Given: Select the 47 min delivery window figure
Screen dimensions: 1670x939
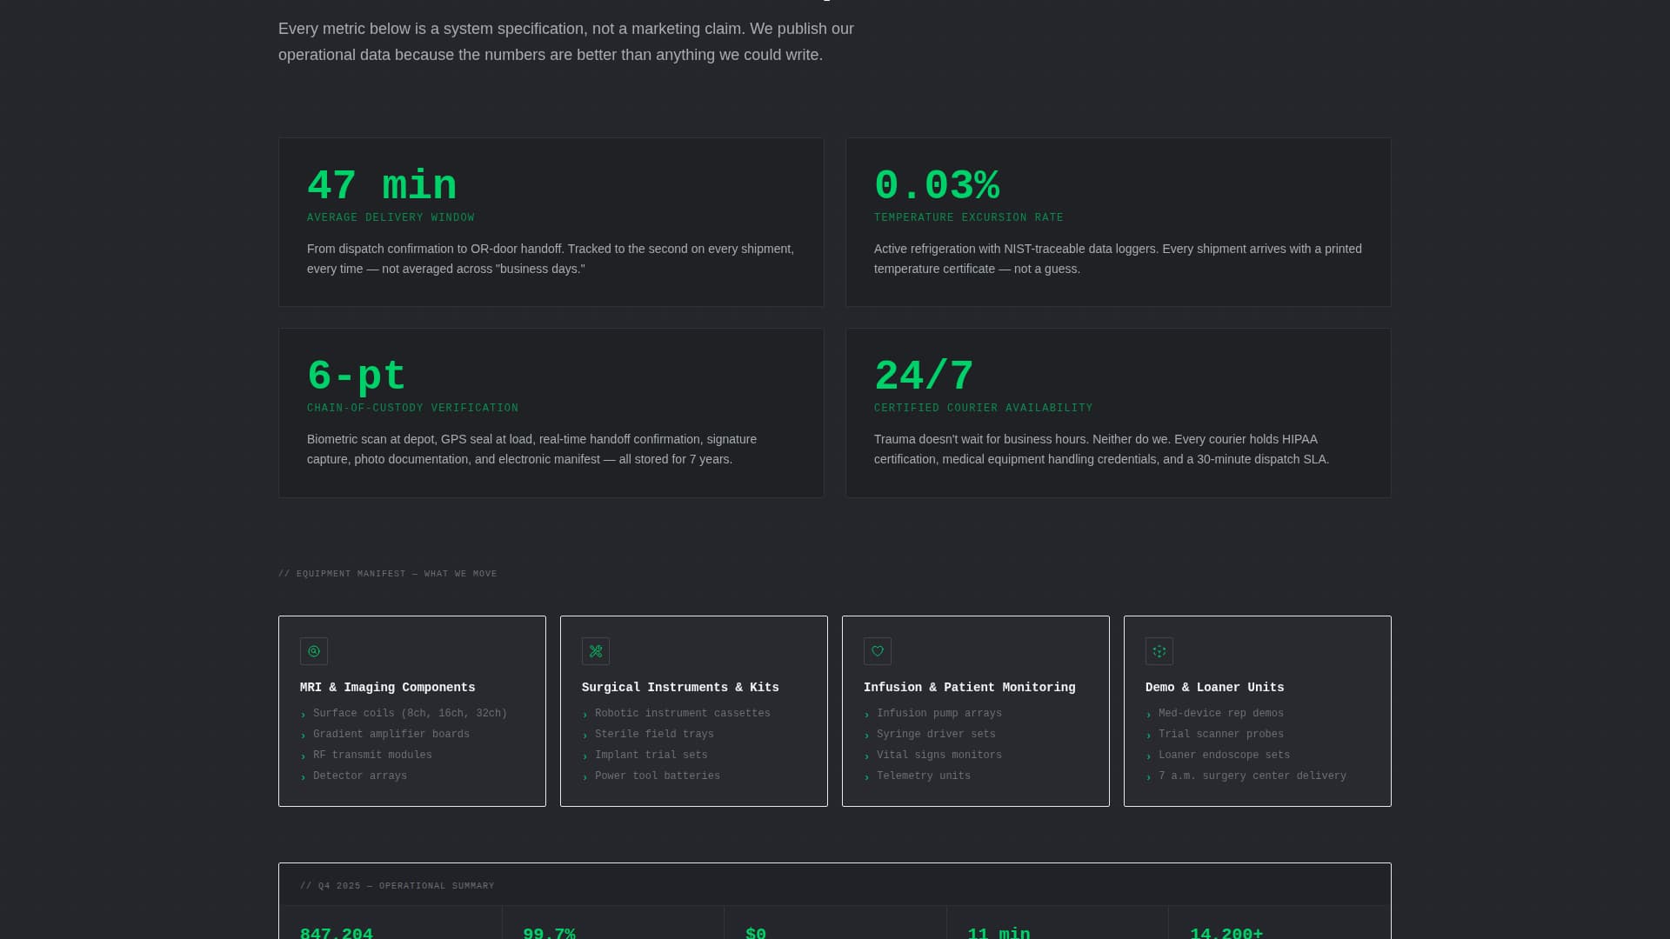Looking at the screenshot, I should click(382, 186).
